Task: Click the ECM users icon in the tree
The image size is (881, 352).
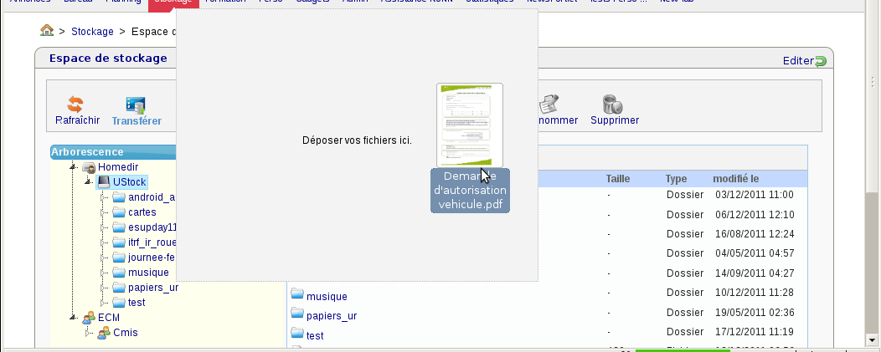Action: tap(88, 317)
